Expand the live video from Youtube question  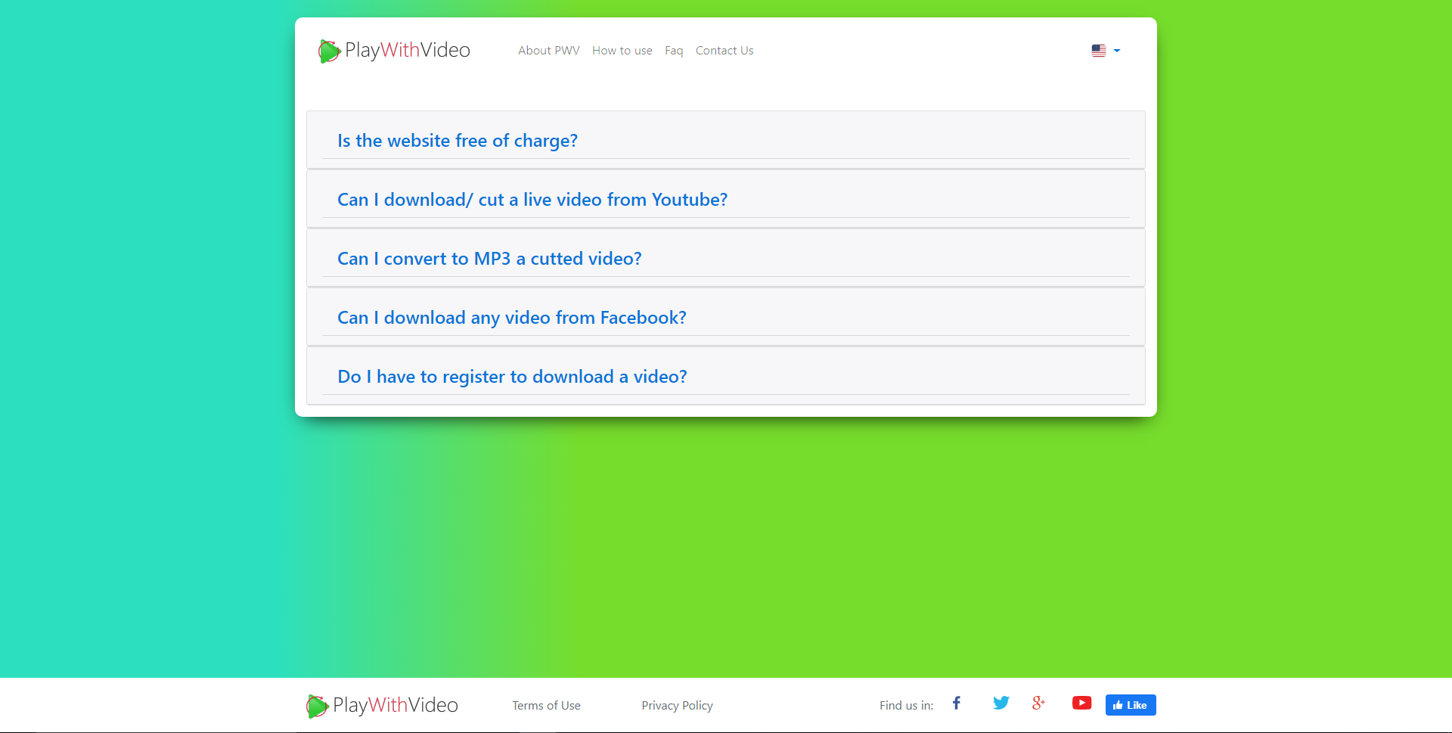(532, 200)
